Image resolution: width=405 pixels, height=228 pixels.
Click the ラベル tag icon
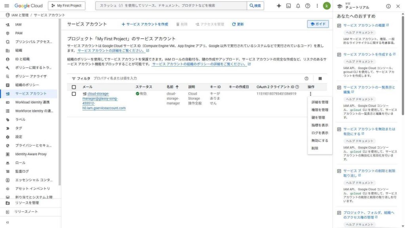tap(8, 120)
